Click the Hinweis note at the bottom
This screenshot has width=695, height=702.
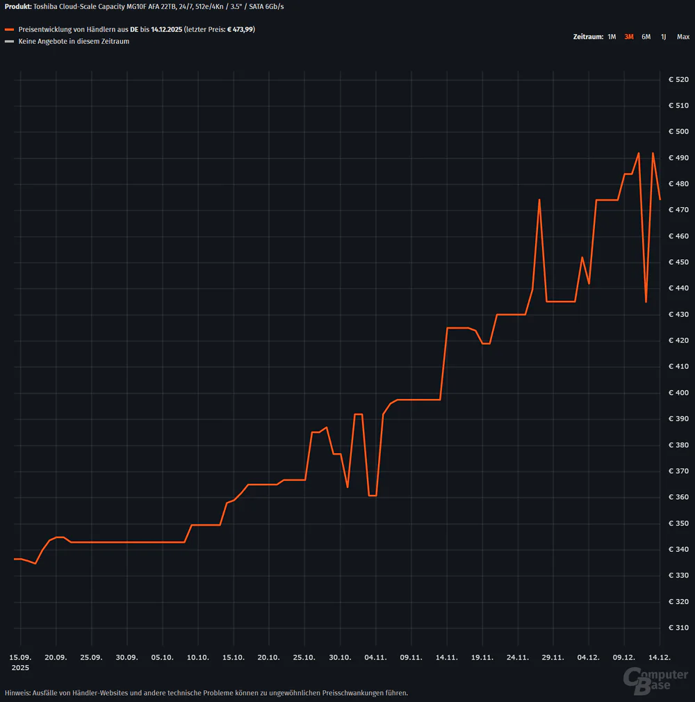coord(206,693)
